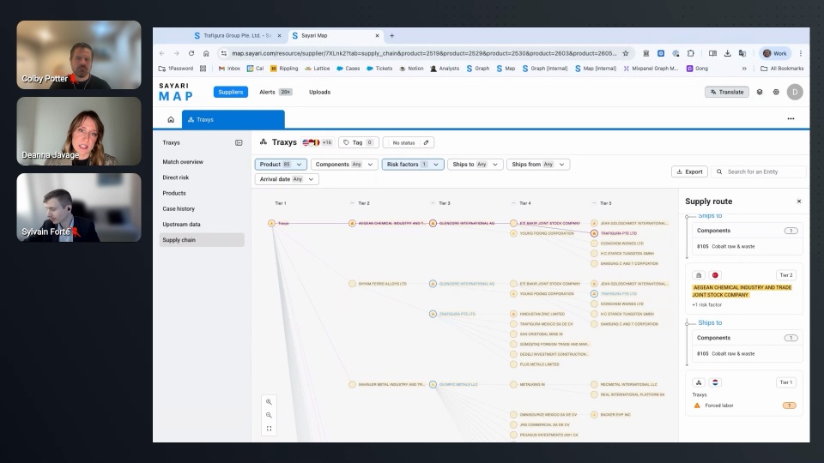This screenshot has width=824, height=463.
Task: Click the Olympic Metals LLC node
Action: (433, 384)
